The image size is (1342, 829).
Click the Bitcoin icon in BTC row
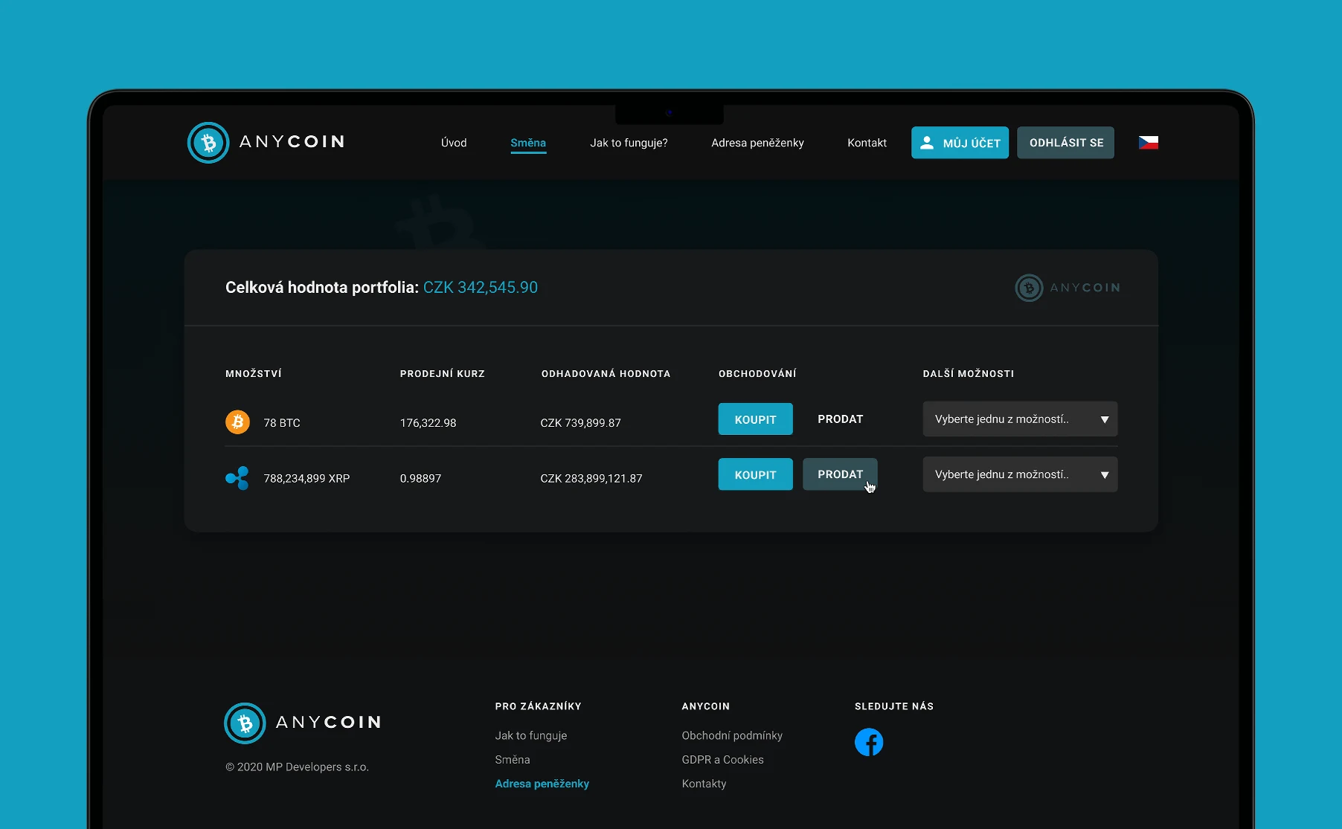point(237,422)
